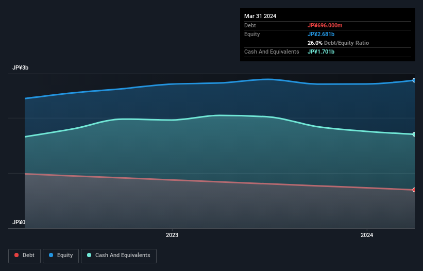Screen dimensions: 423x271
Task: Toggle the Debt legend button
Action: [25, 256]
